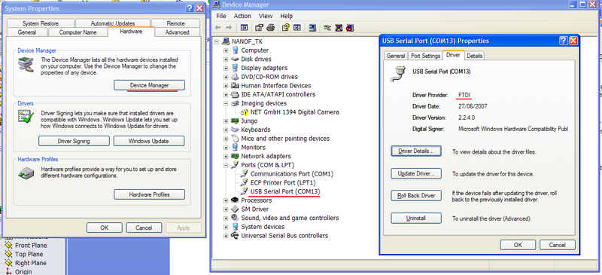Viewport: 602px width, 275px height.
Task: Click the warning icon beside NET GmbH 1394 Digital Camera
Action: point(245,112)
